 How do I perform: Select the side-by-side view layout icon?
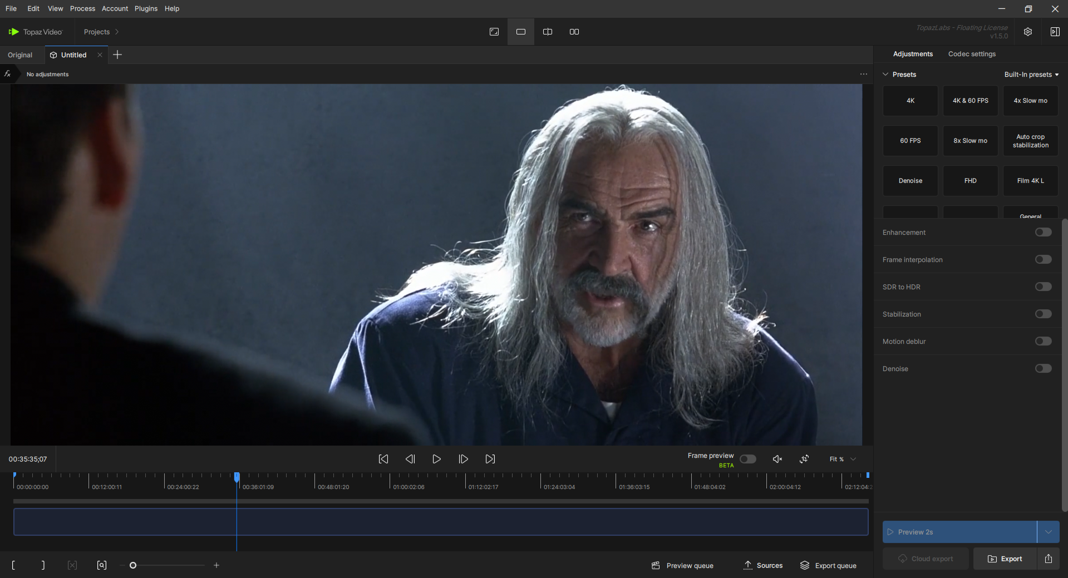(x=574, y=32)
